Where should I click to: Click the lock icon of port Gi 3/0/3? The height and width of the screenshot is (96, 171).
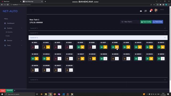(60, 47)
